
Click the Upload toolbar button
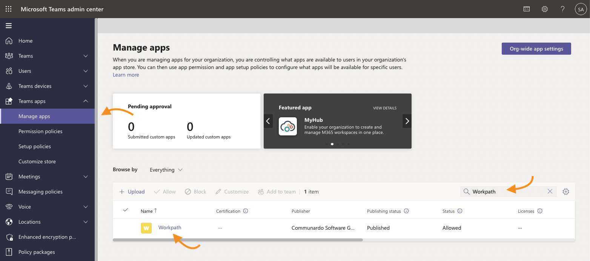pos(132,192)
